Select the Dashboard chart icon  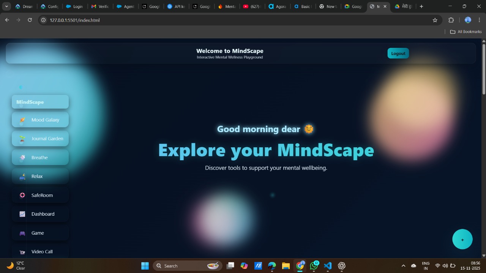click(x=22, y=214)
